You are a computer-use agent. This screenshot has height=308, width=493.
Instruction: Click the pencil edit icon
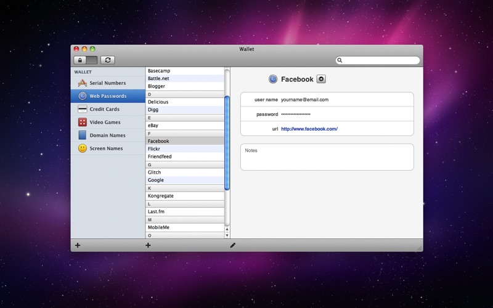232,245
